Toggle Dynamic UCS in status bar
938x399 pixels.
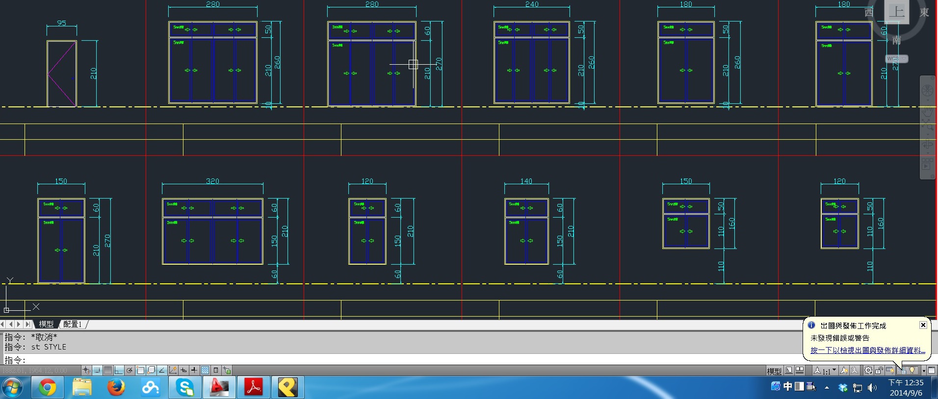click(x=173, y=371)
